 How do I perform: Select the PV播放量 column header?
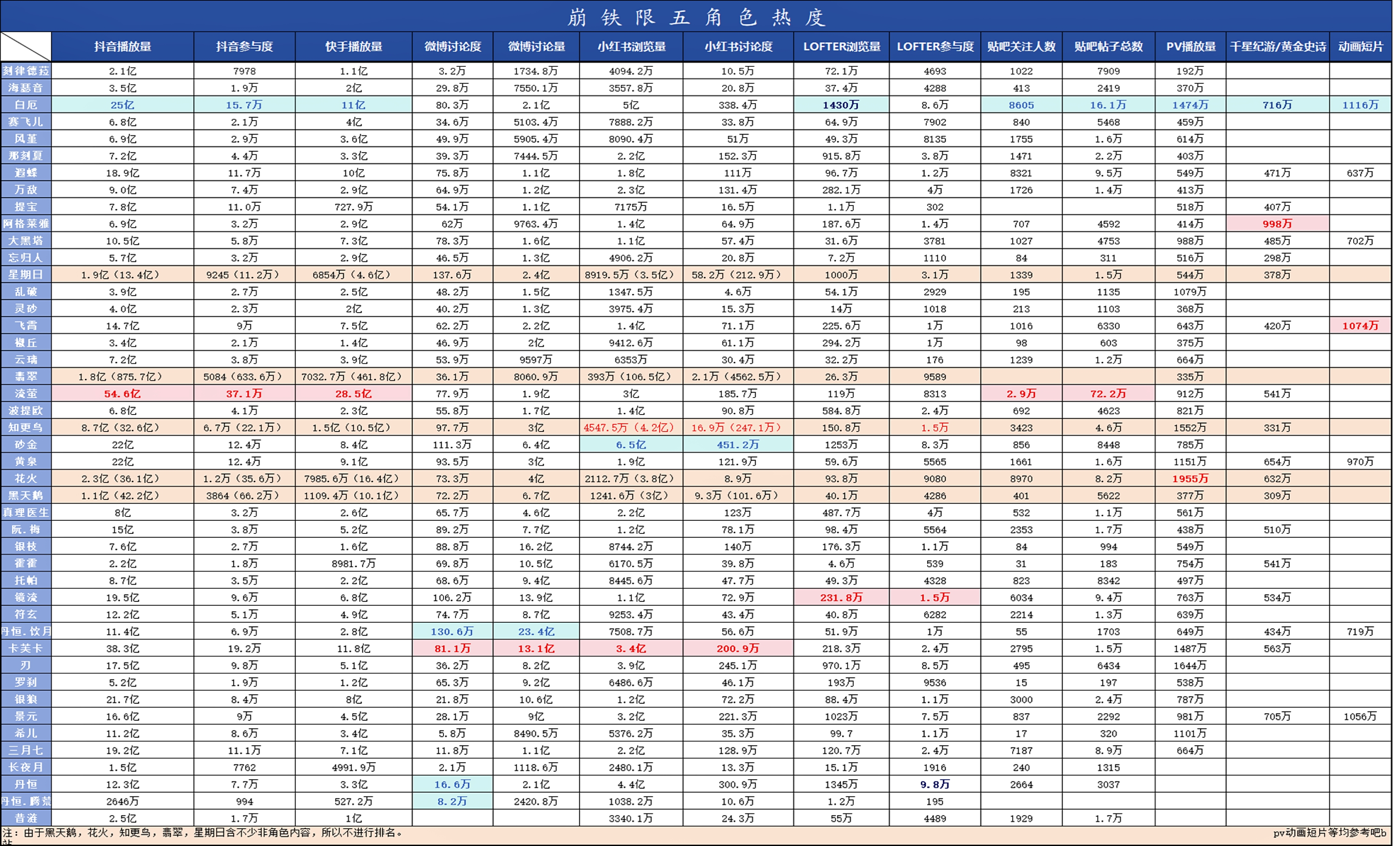[x=1191, y=47]
